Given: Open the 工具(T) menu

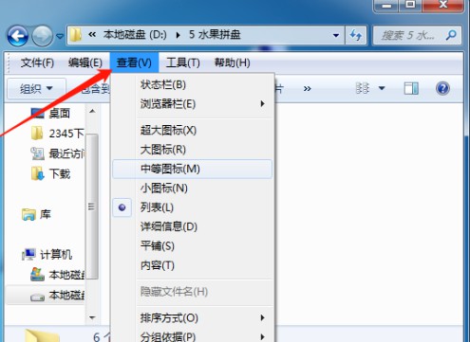Looking at the screenshot, I should pos(183,63).
